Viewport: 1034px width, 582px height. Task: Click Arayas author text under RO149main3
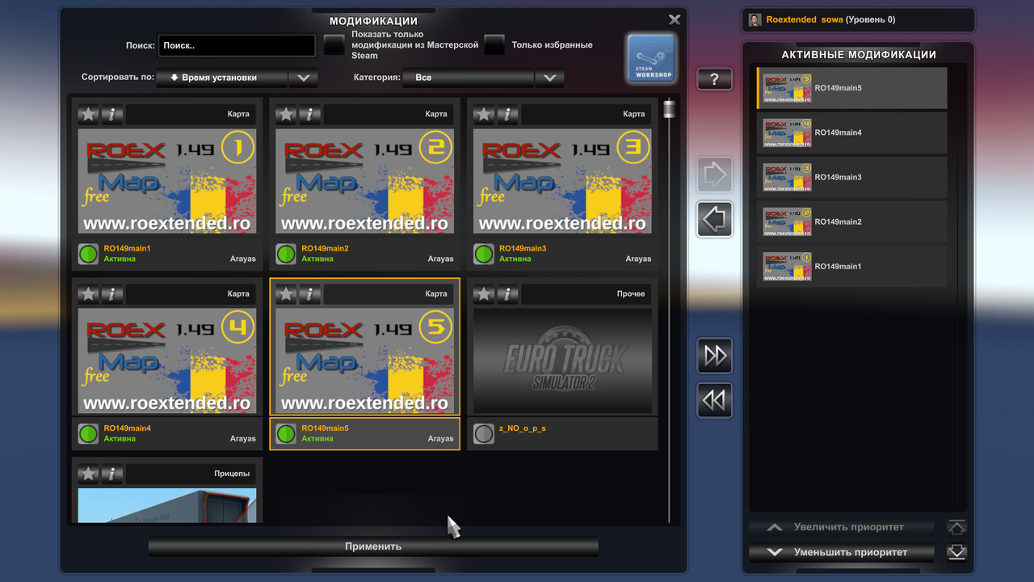point(638,259)
